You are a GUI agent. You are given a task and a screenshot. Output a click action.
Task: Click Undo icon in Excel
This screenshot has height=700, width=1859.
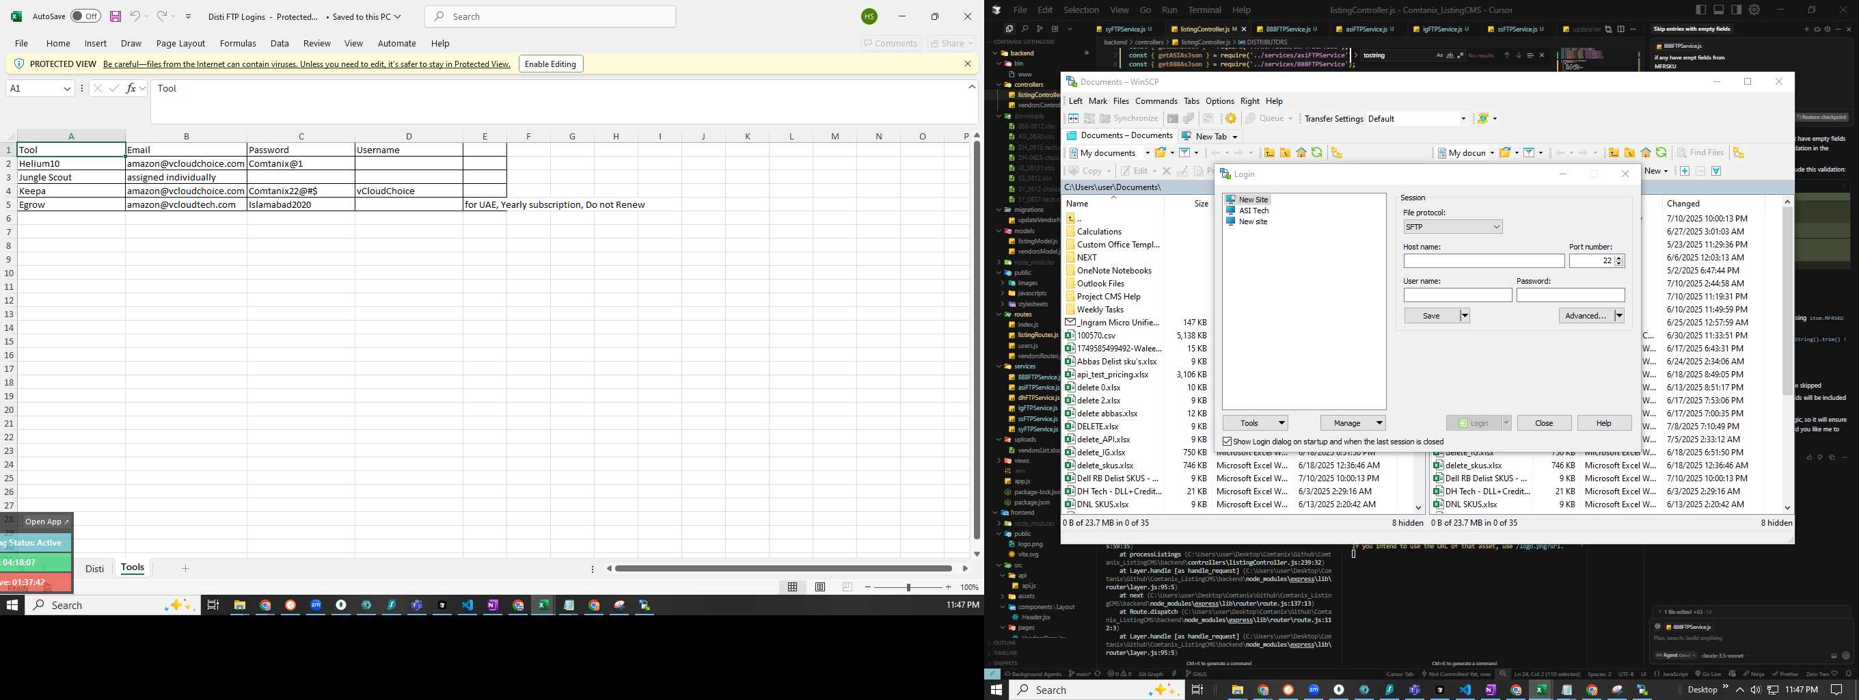tap(135, 16)
